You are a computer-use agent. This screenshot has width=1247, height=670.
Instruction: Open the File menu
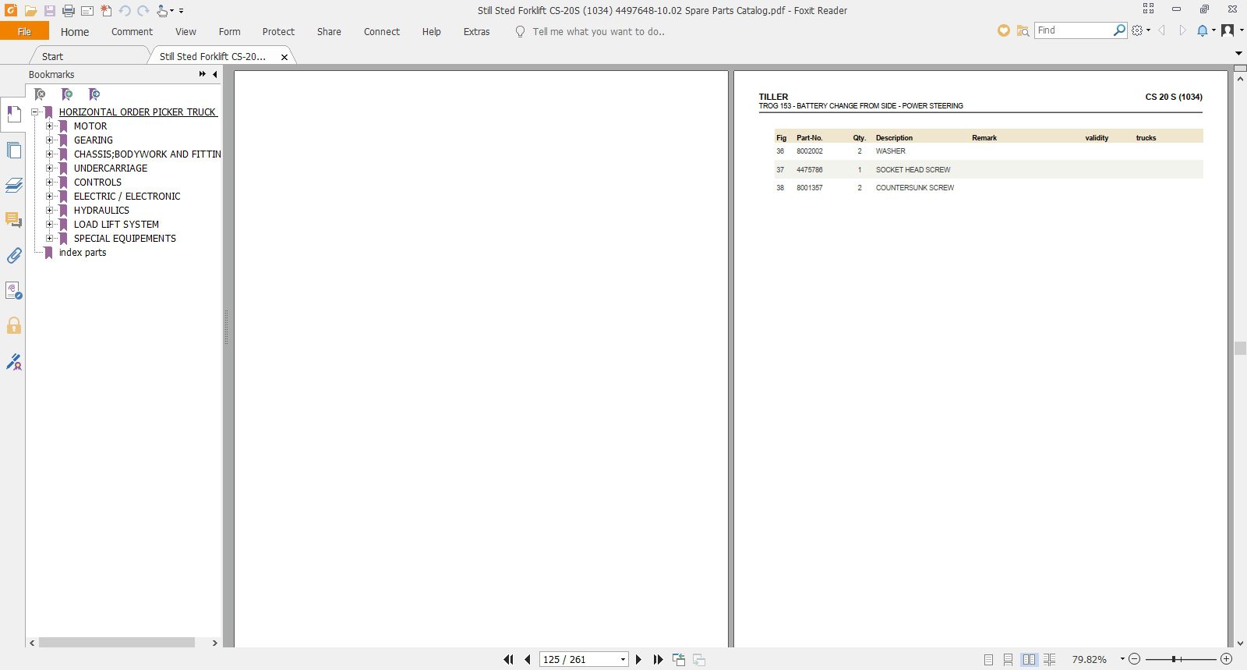tap(24, 31)
